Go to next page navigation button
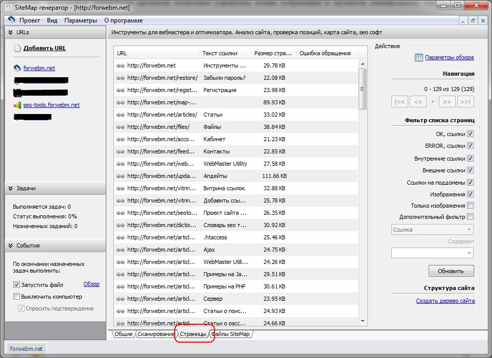The width and height of the screenshot is (492, 358). (447, 102)
